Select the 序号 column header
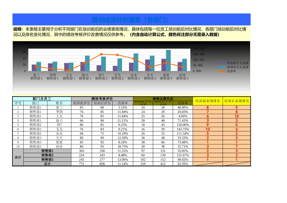The height and width of the screenshot is (203, 287). click(x=18, y=103)
